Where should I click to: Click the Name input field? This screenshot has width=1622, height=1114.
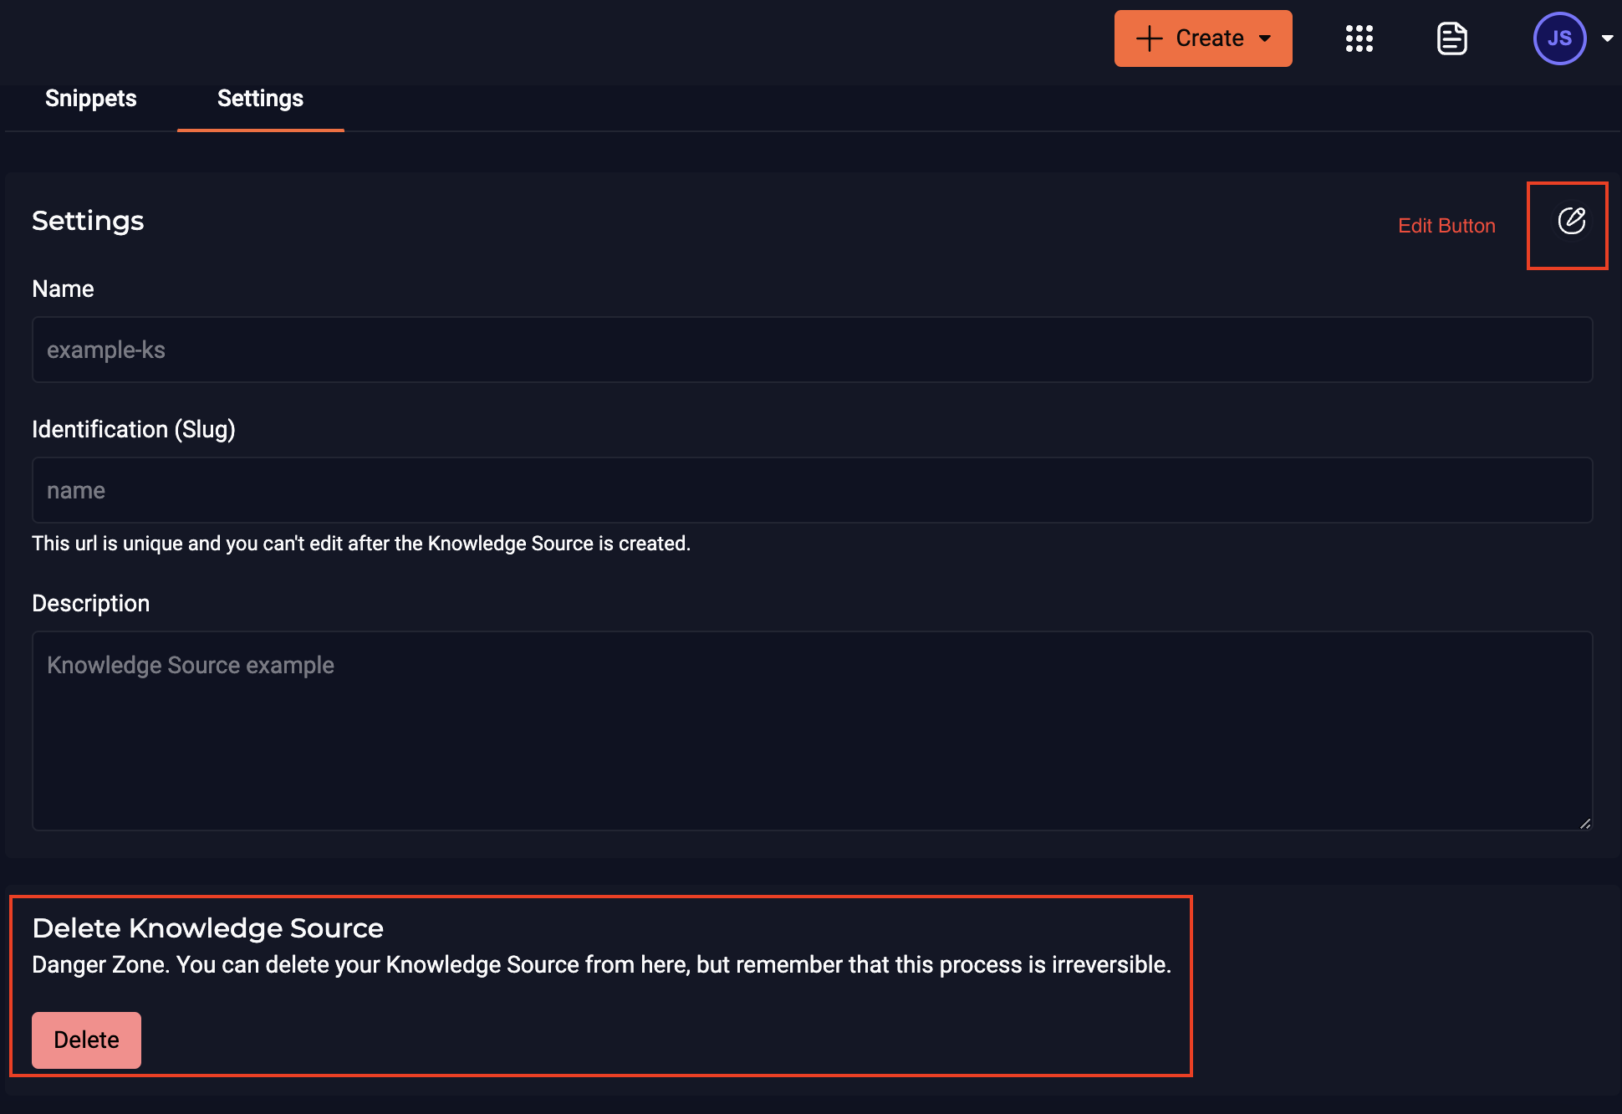tap(810, 349)
